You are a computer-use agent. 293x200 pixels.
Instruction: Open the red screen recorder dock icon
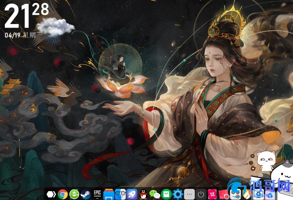[224, 194]
